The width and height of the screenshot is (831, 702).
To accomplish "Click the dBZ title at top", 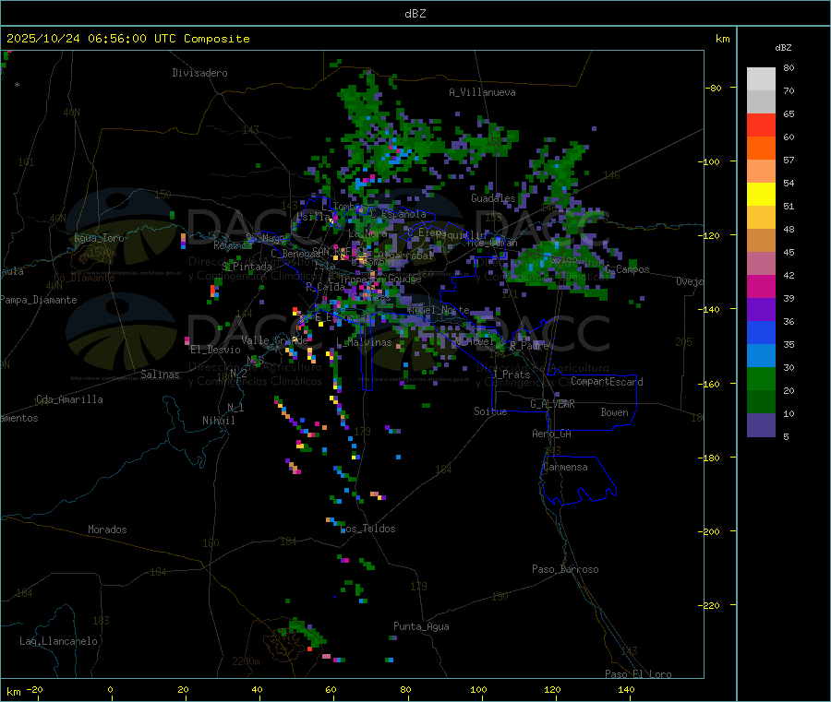I will [x=415, y=13].
